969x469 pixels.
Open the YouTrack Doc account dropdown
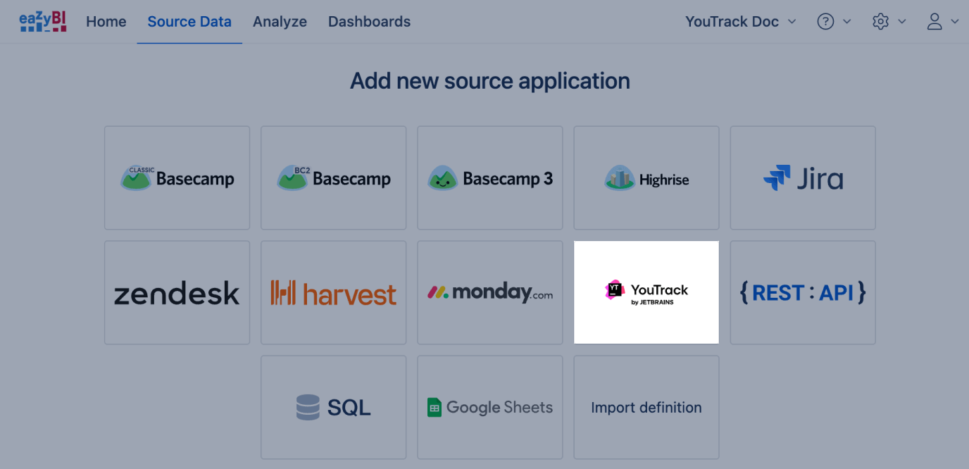point(740,22)
